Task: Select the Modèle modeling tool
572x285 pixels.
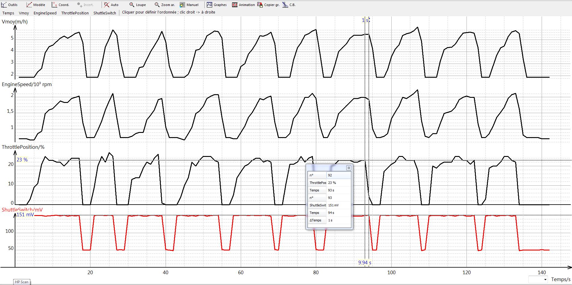Action: point(35,5)
